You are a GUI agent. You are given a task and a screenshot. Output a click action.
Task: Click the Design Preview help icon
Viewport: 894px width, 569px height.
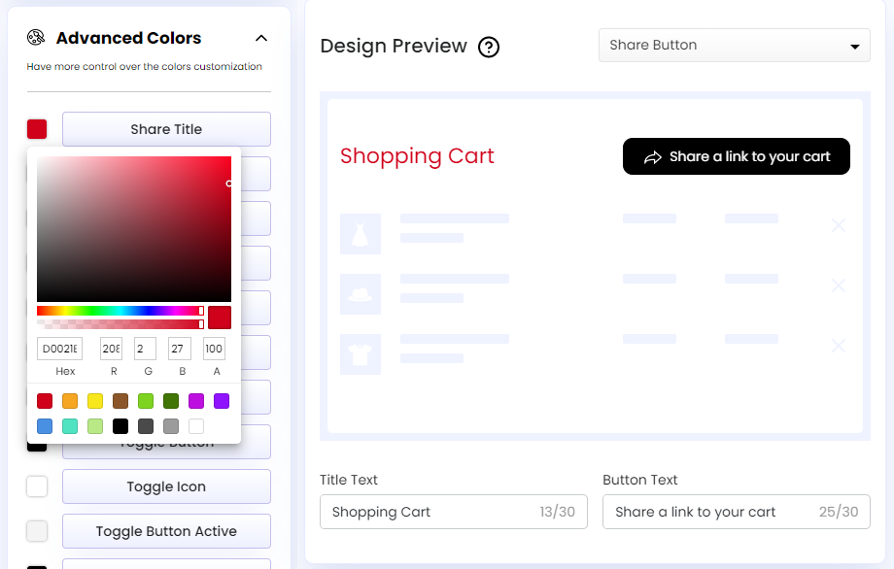[x=489, y=47]
